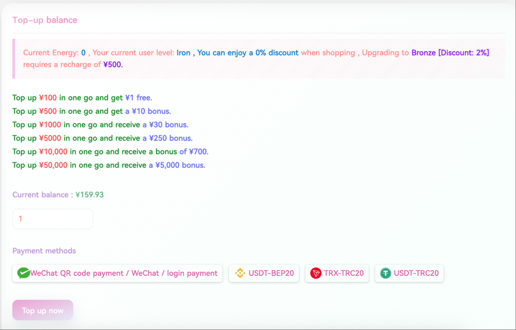
Task: Click the Payment methods section heading
Action: click(44, 251)
